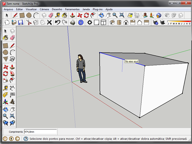Toggle shadows display on or off
Viewport: 192px width, 144px height.
pos(163,23)
